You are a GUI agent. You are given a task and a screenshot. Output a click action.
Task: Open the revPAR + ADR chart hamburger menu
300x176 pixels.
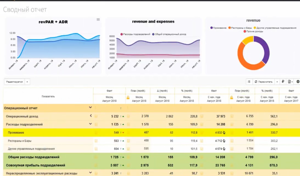click(98, 19)
